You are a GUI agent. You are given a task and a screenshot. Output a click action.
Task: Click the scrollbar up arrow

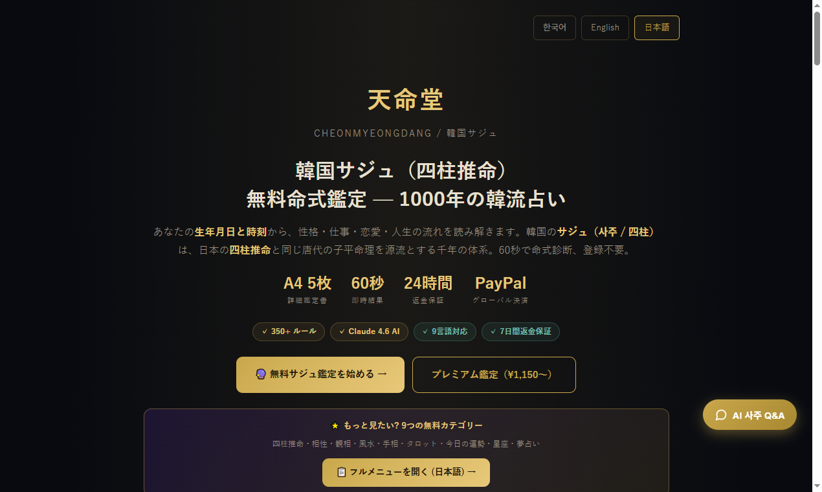click(x=817, y=6)
